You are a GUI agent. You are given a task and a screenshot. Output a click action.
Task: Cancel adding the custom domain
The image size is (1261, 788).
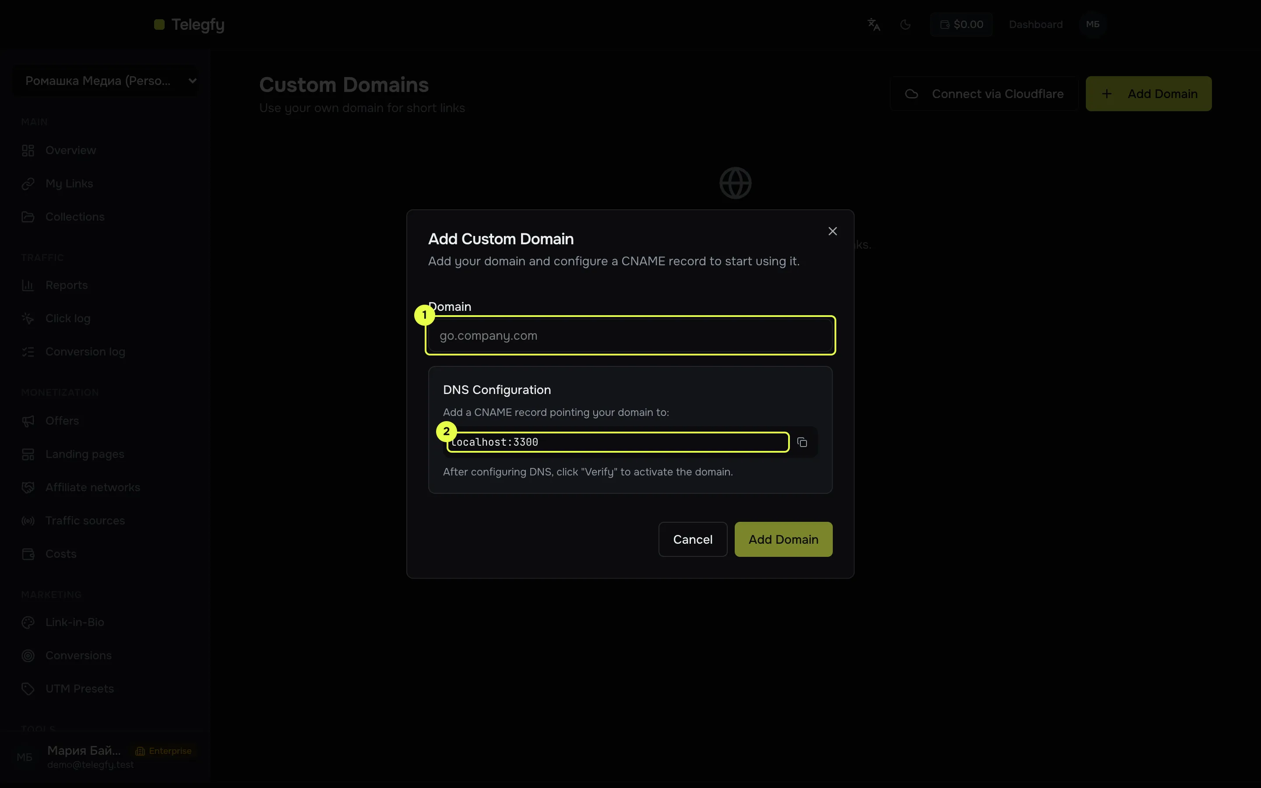pyautogui.click(x=693, y=539)
